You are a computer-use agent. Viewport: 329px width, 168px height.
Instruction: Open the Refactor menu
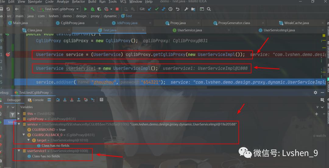[78, 2]
